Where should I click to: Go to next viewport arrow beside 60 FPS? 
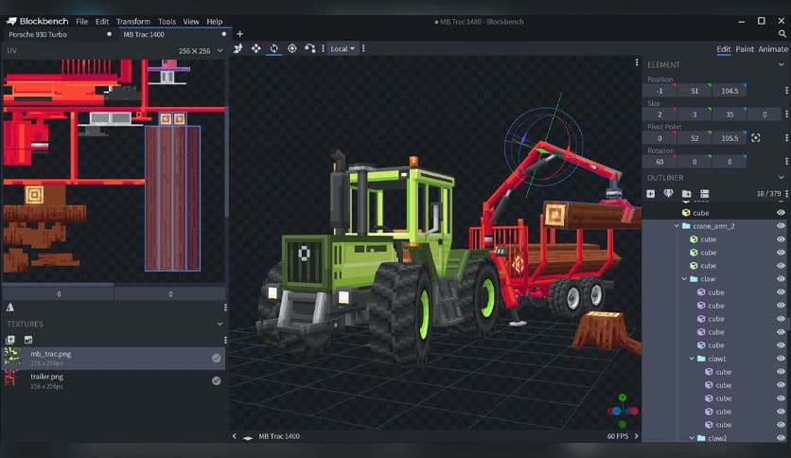pyautogui.click(x=636, y=436)
